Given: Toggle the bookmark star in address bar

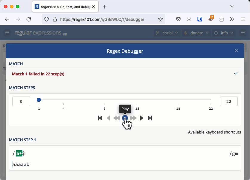Looking at the screenshot, I should pos(161,19).
